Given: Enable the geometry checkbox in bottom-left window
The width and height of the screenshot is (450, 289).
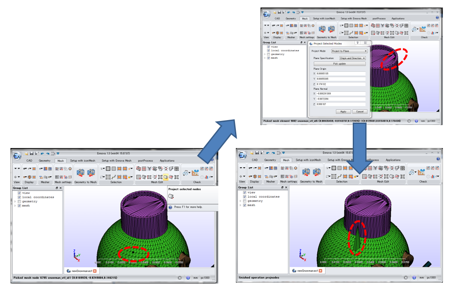Looking at the screenshot, I should (x=20, y=201).
